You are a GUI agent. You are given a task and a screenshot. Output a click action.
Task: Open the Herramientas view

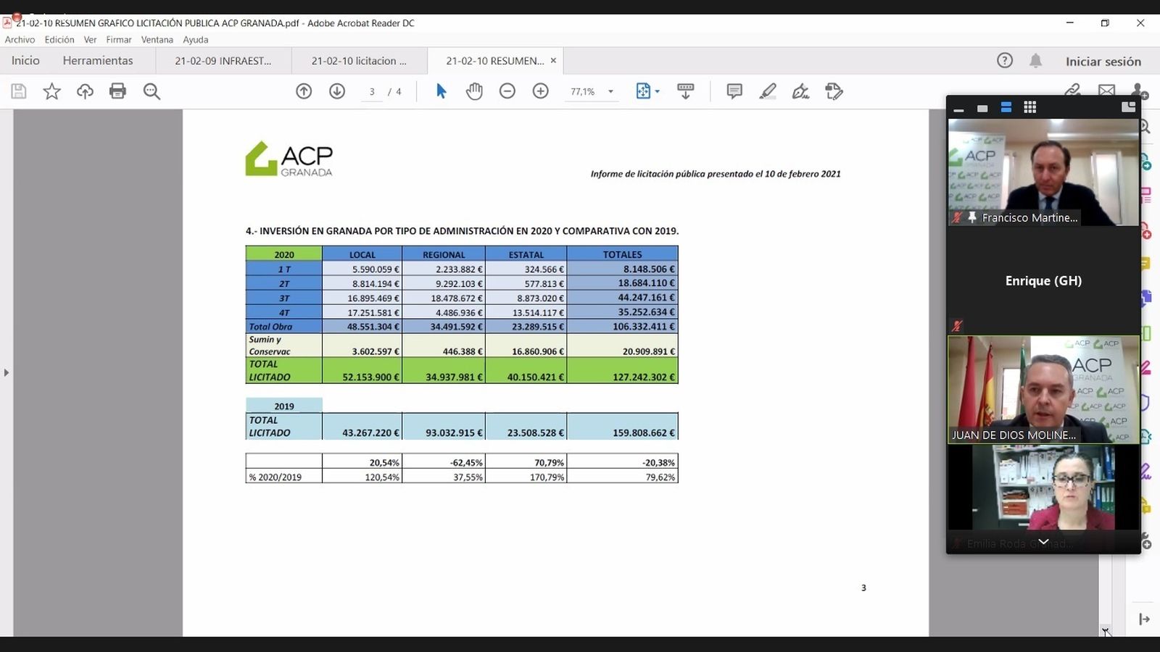pyautogui.click(x=98, y=61)
